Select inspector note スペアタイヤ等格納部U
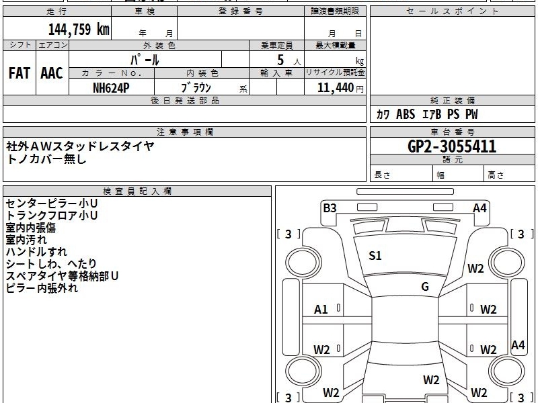The height and width of the screenshot is (403, 538). point(62,276)
